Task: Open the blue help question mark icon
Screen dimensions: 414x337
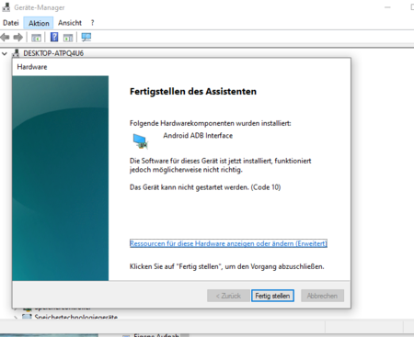Action: click(54, 37)
